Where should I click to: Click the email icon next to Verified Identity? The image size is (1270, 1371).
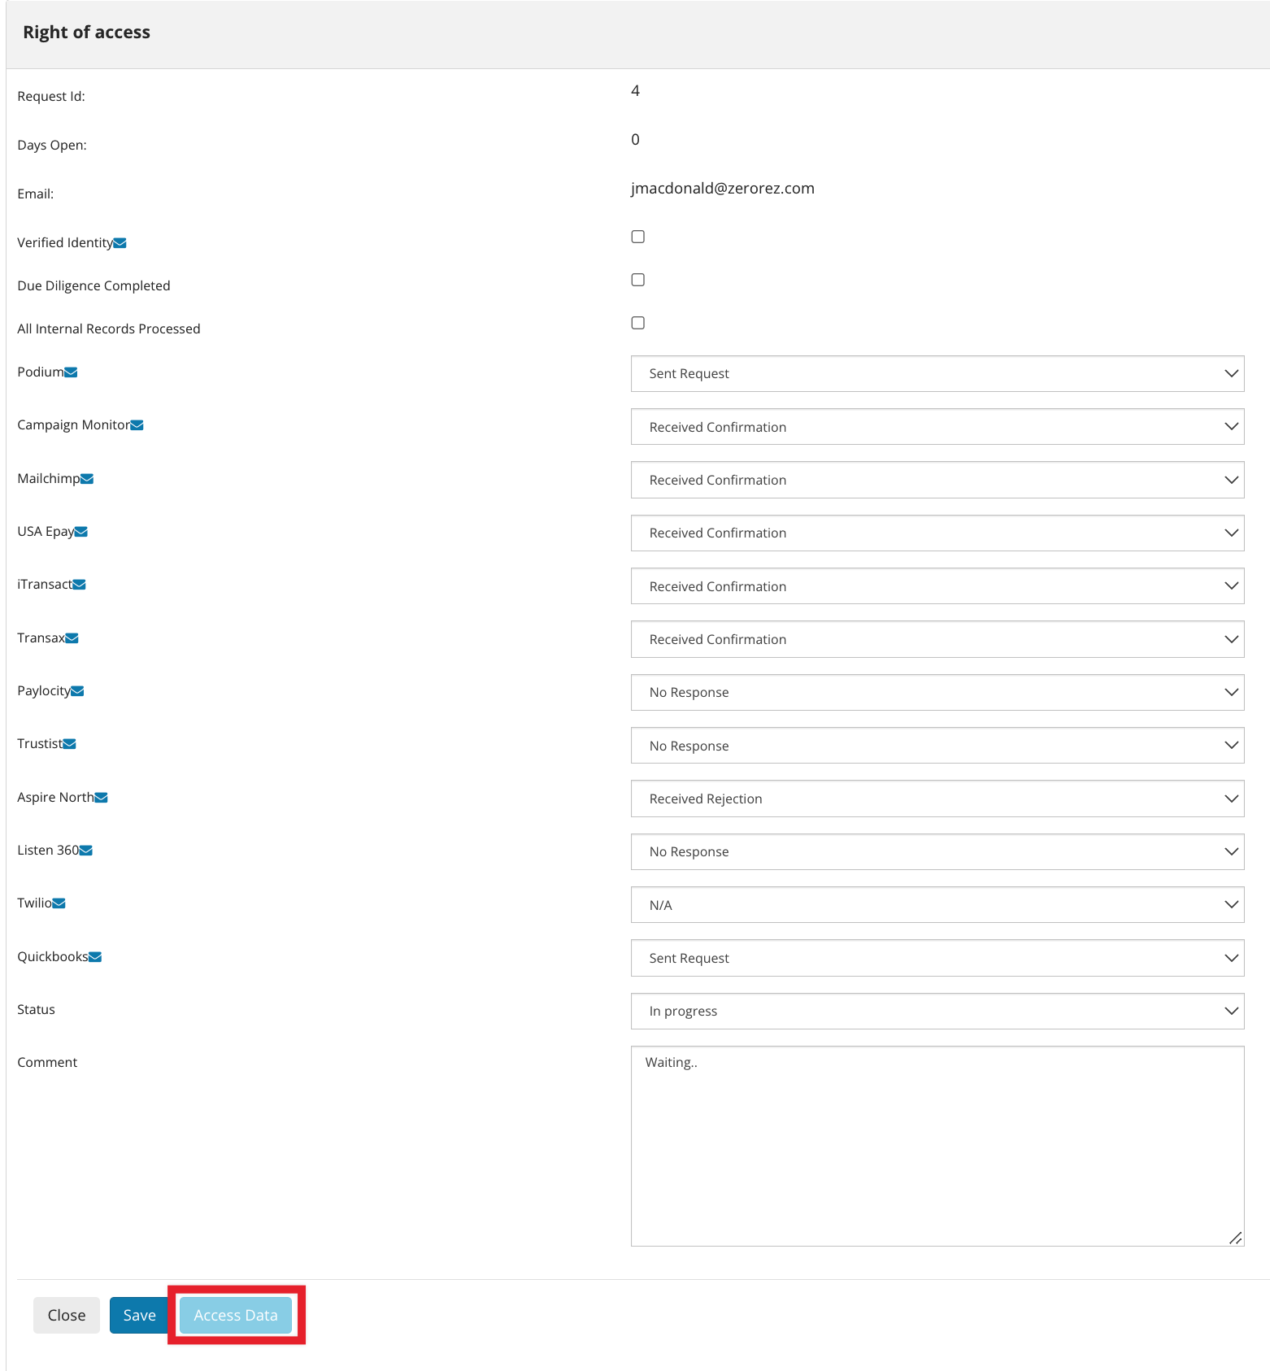pos(120,243)
